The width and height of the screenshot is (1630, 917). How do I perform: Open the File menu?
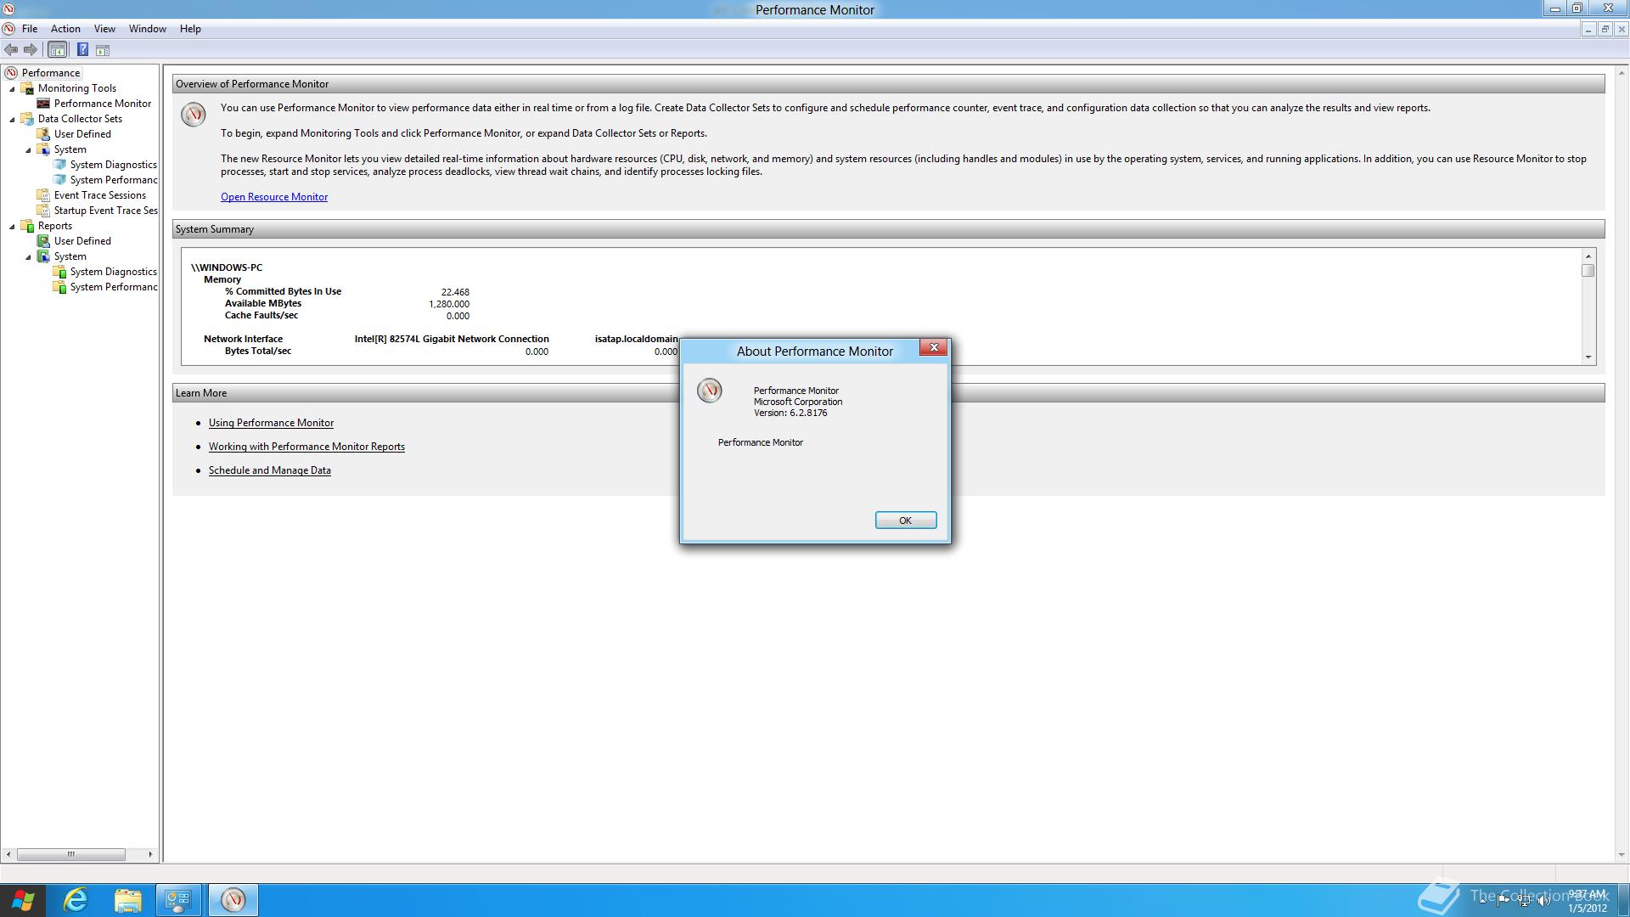tap(30, 29)
